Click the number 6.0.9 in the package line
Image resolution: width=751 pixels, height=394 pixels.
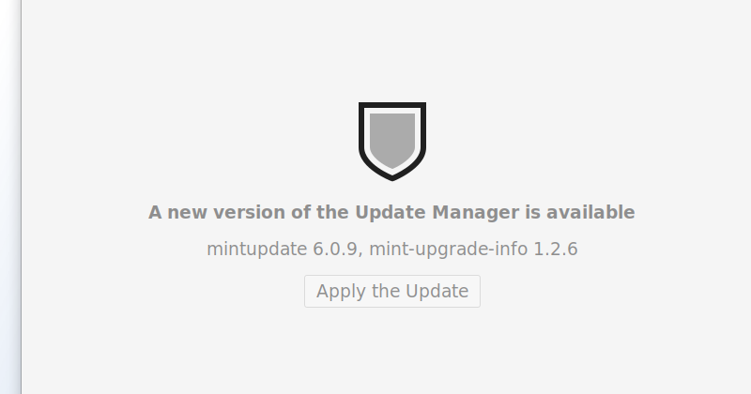point(335,249)
